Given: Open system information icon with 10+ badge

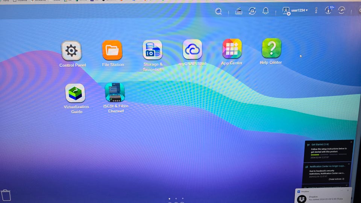Looking at the screenshot, I should 329,10.
